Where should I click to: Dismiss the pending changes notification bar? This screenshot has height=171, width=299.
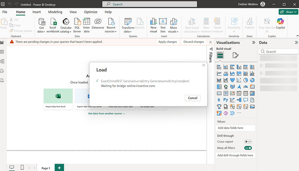[x=211, y=42]
